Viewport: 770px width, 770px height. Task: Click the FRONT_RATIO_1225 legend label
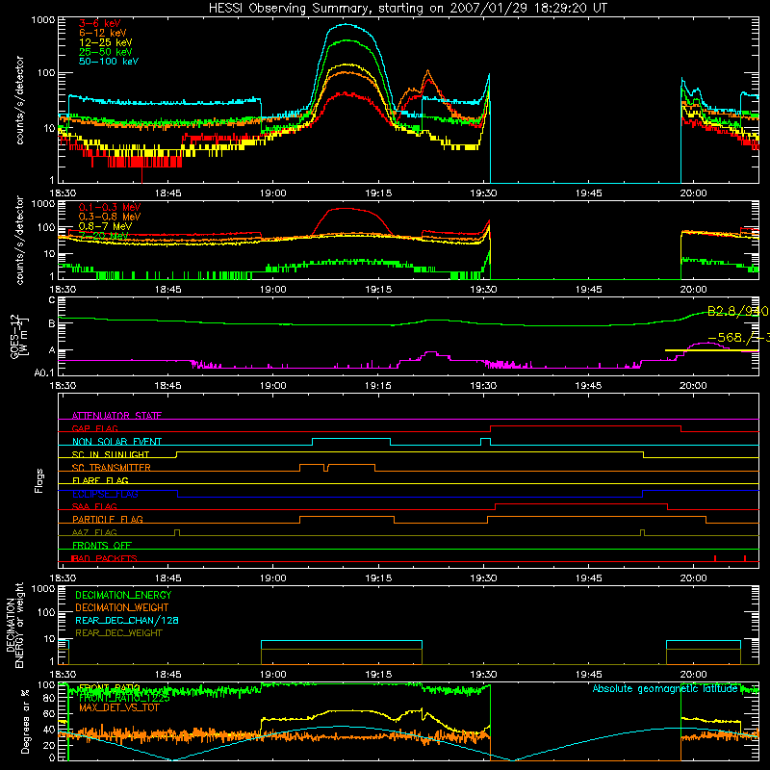coord(124,698)
